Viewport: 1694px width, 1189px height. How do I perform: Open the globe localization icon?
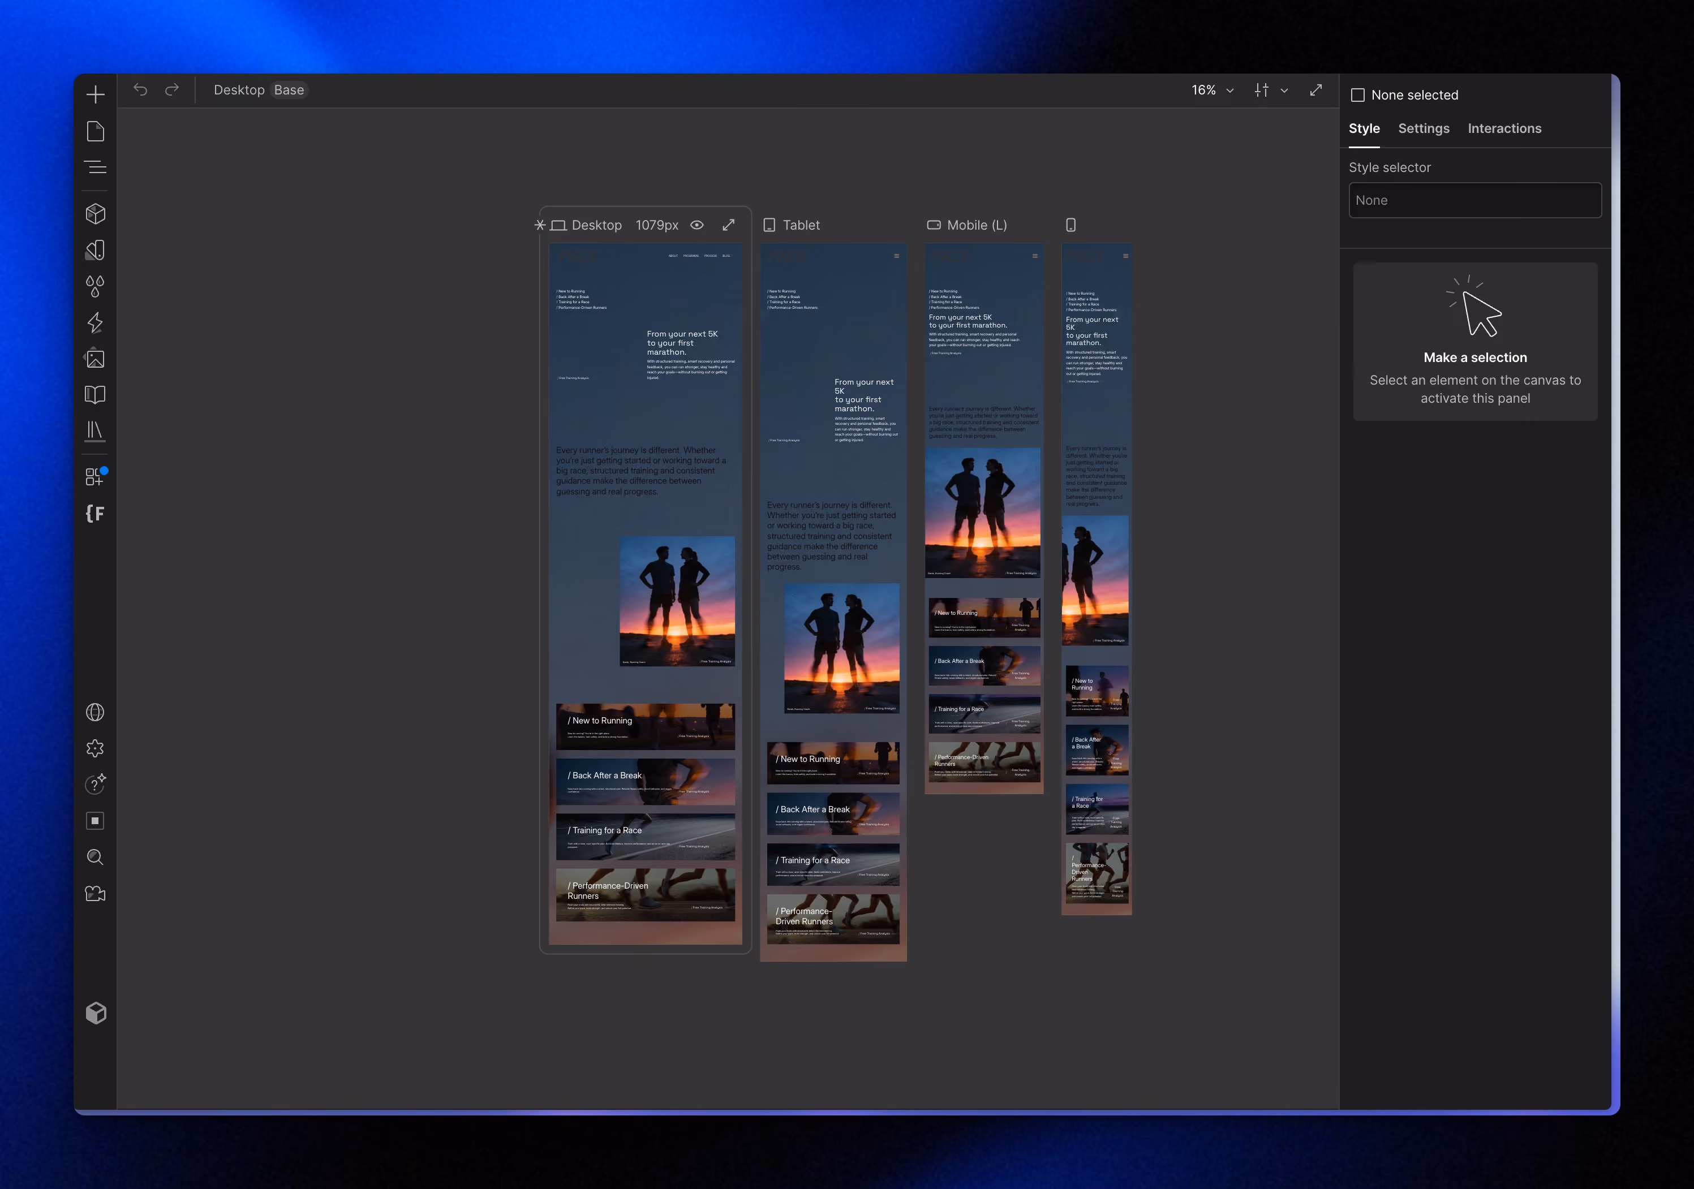[95, 713]
